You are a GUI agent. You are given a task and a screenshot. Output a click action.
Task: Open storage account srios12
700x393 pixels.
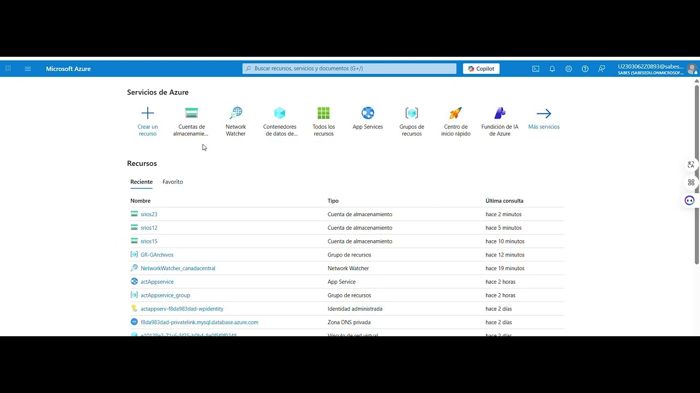tap(149, 228)
